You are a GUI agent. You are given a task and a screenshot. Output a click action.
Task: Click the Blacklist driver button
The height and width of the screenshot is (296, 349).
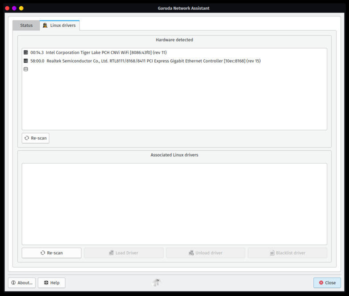pyautogui.click(x=287, y=253)
